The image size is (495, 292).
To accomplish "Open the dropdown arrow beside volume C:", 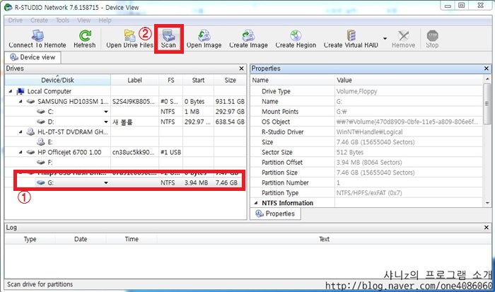I will (106, 112).
